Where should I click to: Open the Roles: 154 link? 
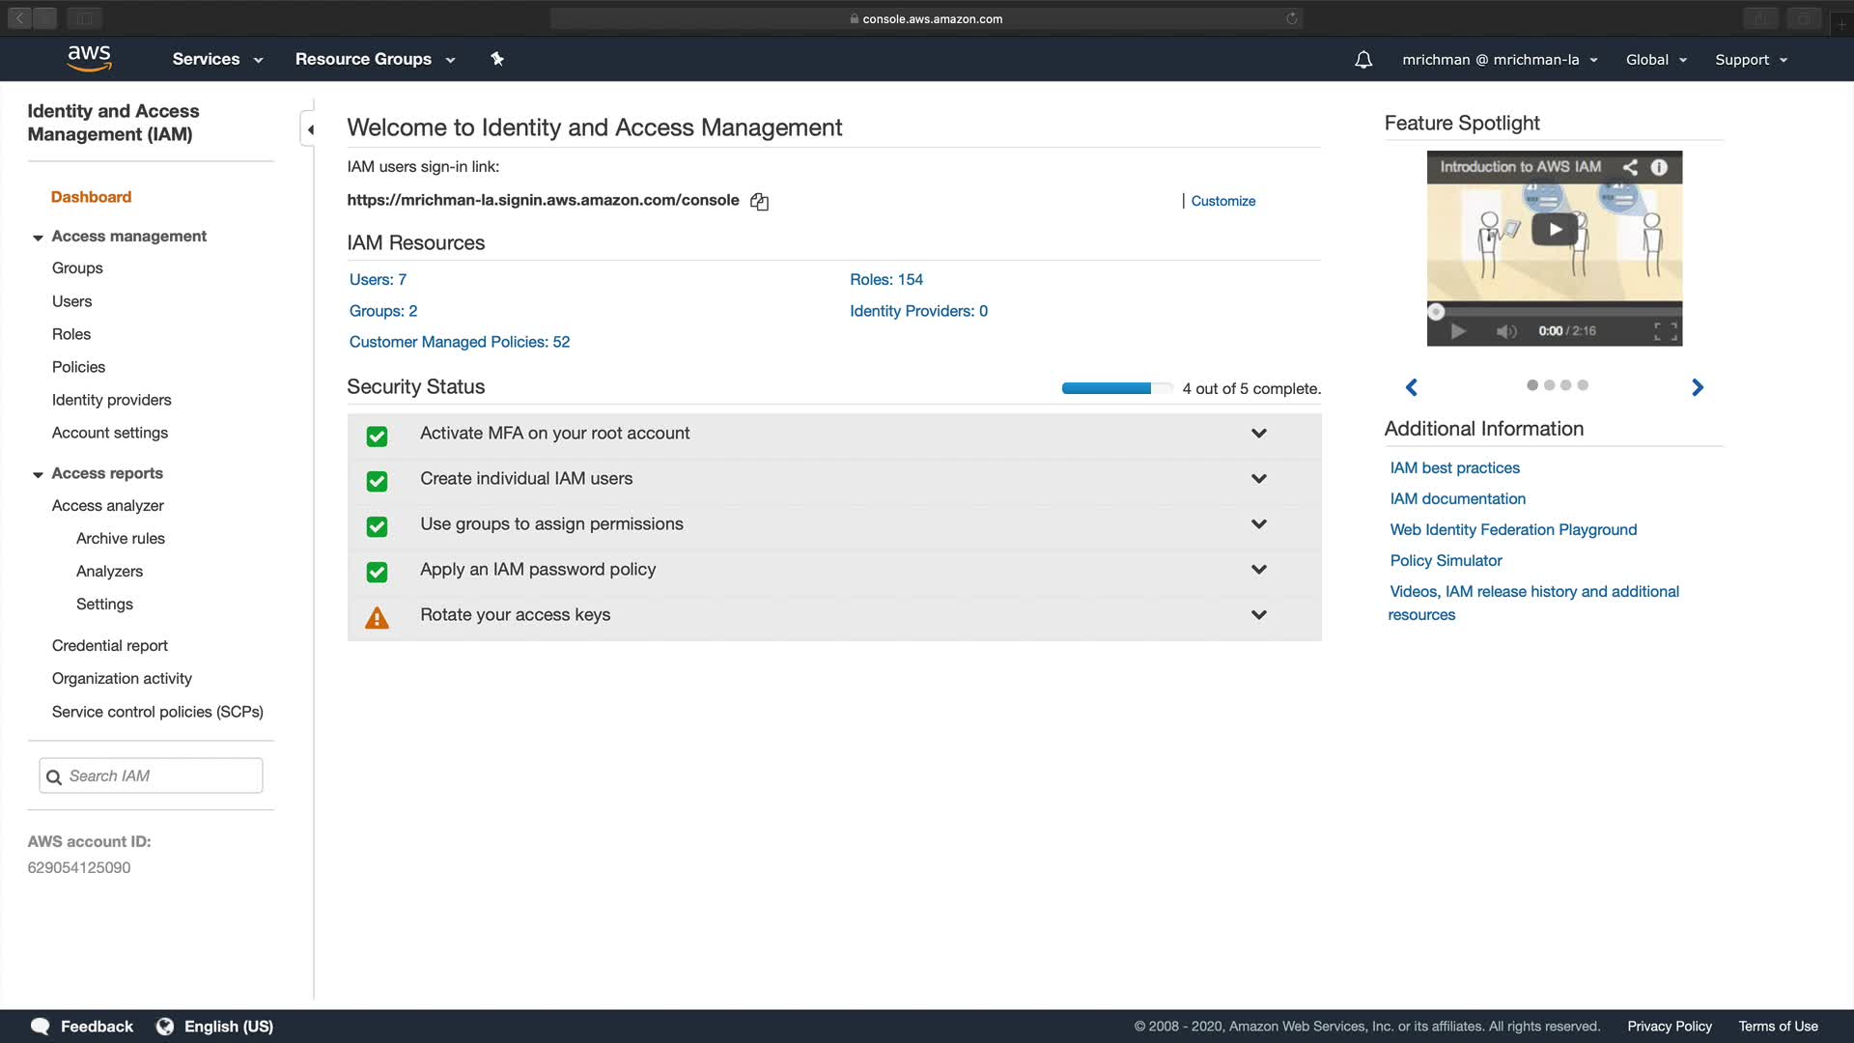(x=885, y=279)
